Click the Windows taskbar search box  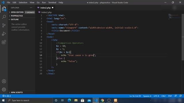(x=30, y=100)
